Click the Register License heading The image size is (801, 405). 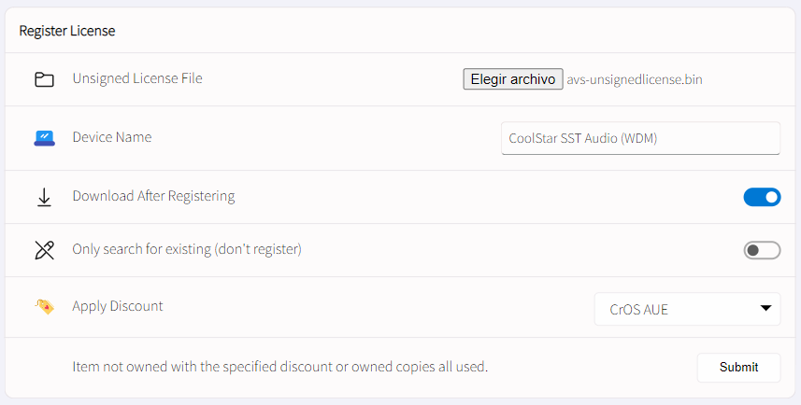pyautogui.click(x=67, y=31)
